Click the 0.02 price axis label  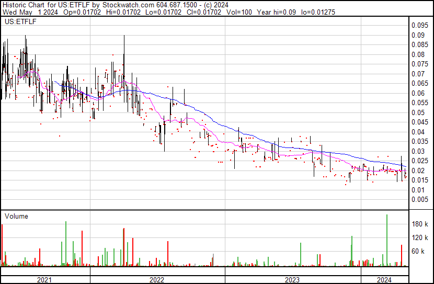[x=417, y=171]
